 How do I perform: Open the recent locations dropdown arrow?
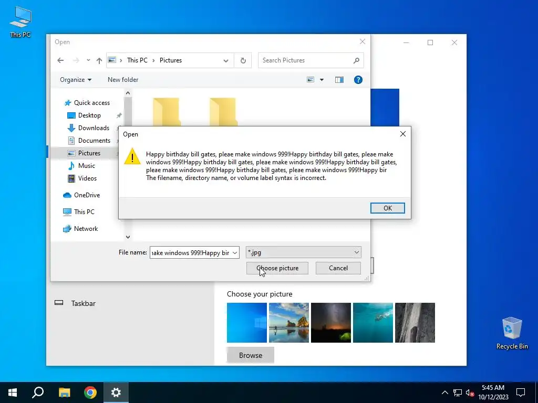point(88,60)
